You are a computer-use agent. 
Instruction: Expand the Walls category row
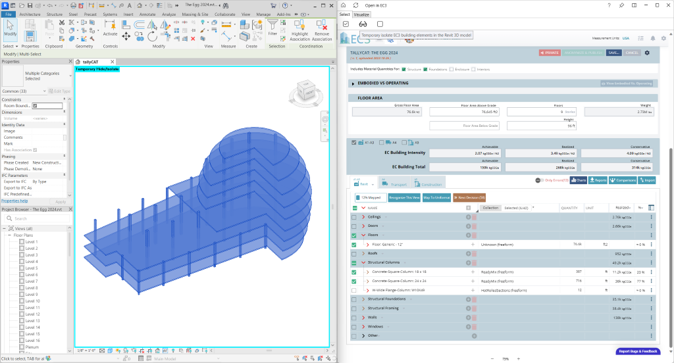point(363,317)
